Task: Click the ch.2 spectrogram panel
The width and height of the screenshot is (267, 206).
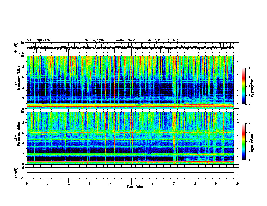Action: click(130, 138)
